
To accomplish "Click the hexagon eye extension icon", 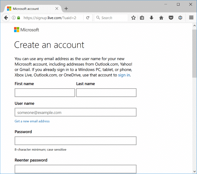I will coord(180,18).
